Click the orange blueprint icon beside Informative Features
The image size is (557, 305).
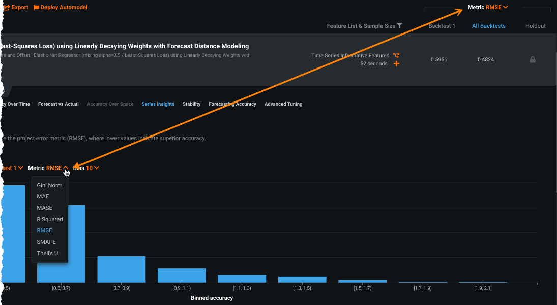coord(396,55)
